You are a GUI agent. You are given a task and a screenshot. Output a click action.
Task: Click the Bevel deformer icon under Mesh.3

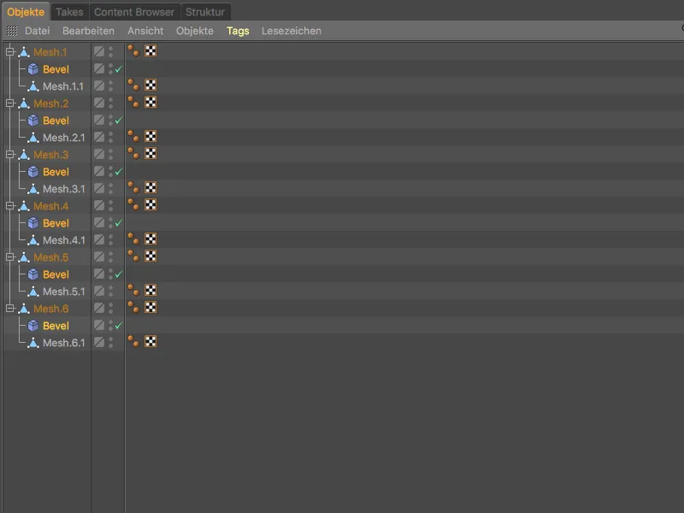(x=33, y=172)
